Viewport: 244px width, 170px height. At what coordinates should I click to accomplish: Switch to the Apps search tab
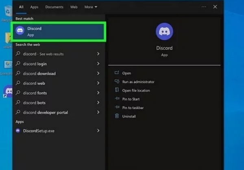[34, 7]
